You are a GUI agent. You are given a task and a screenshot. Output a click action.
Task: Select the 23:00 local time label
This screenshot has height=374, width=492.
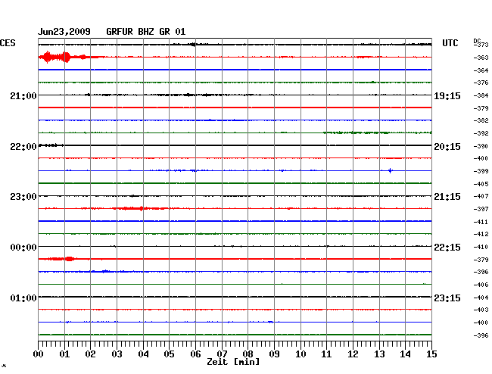(23, 197)
